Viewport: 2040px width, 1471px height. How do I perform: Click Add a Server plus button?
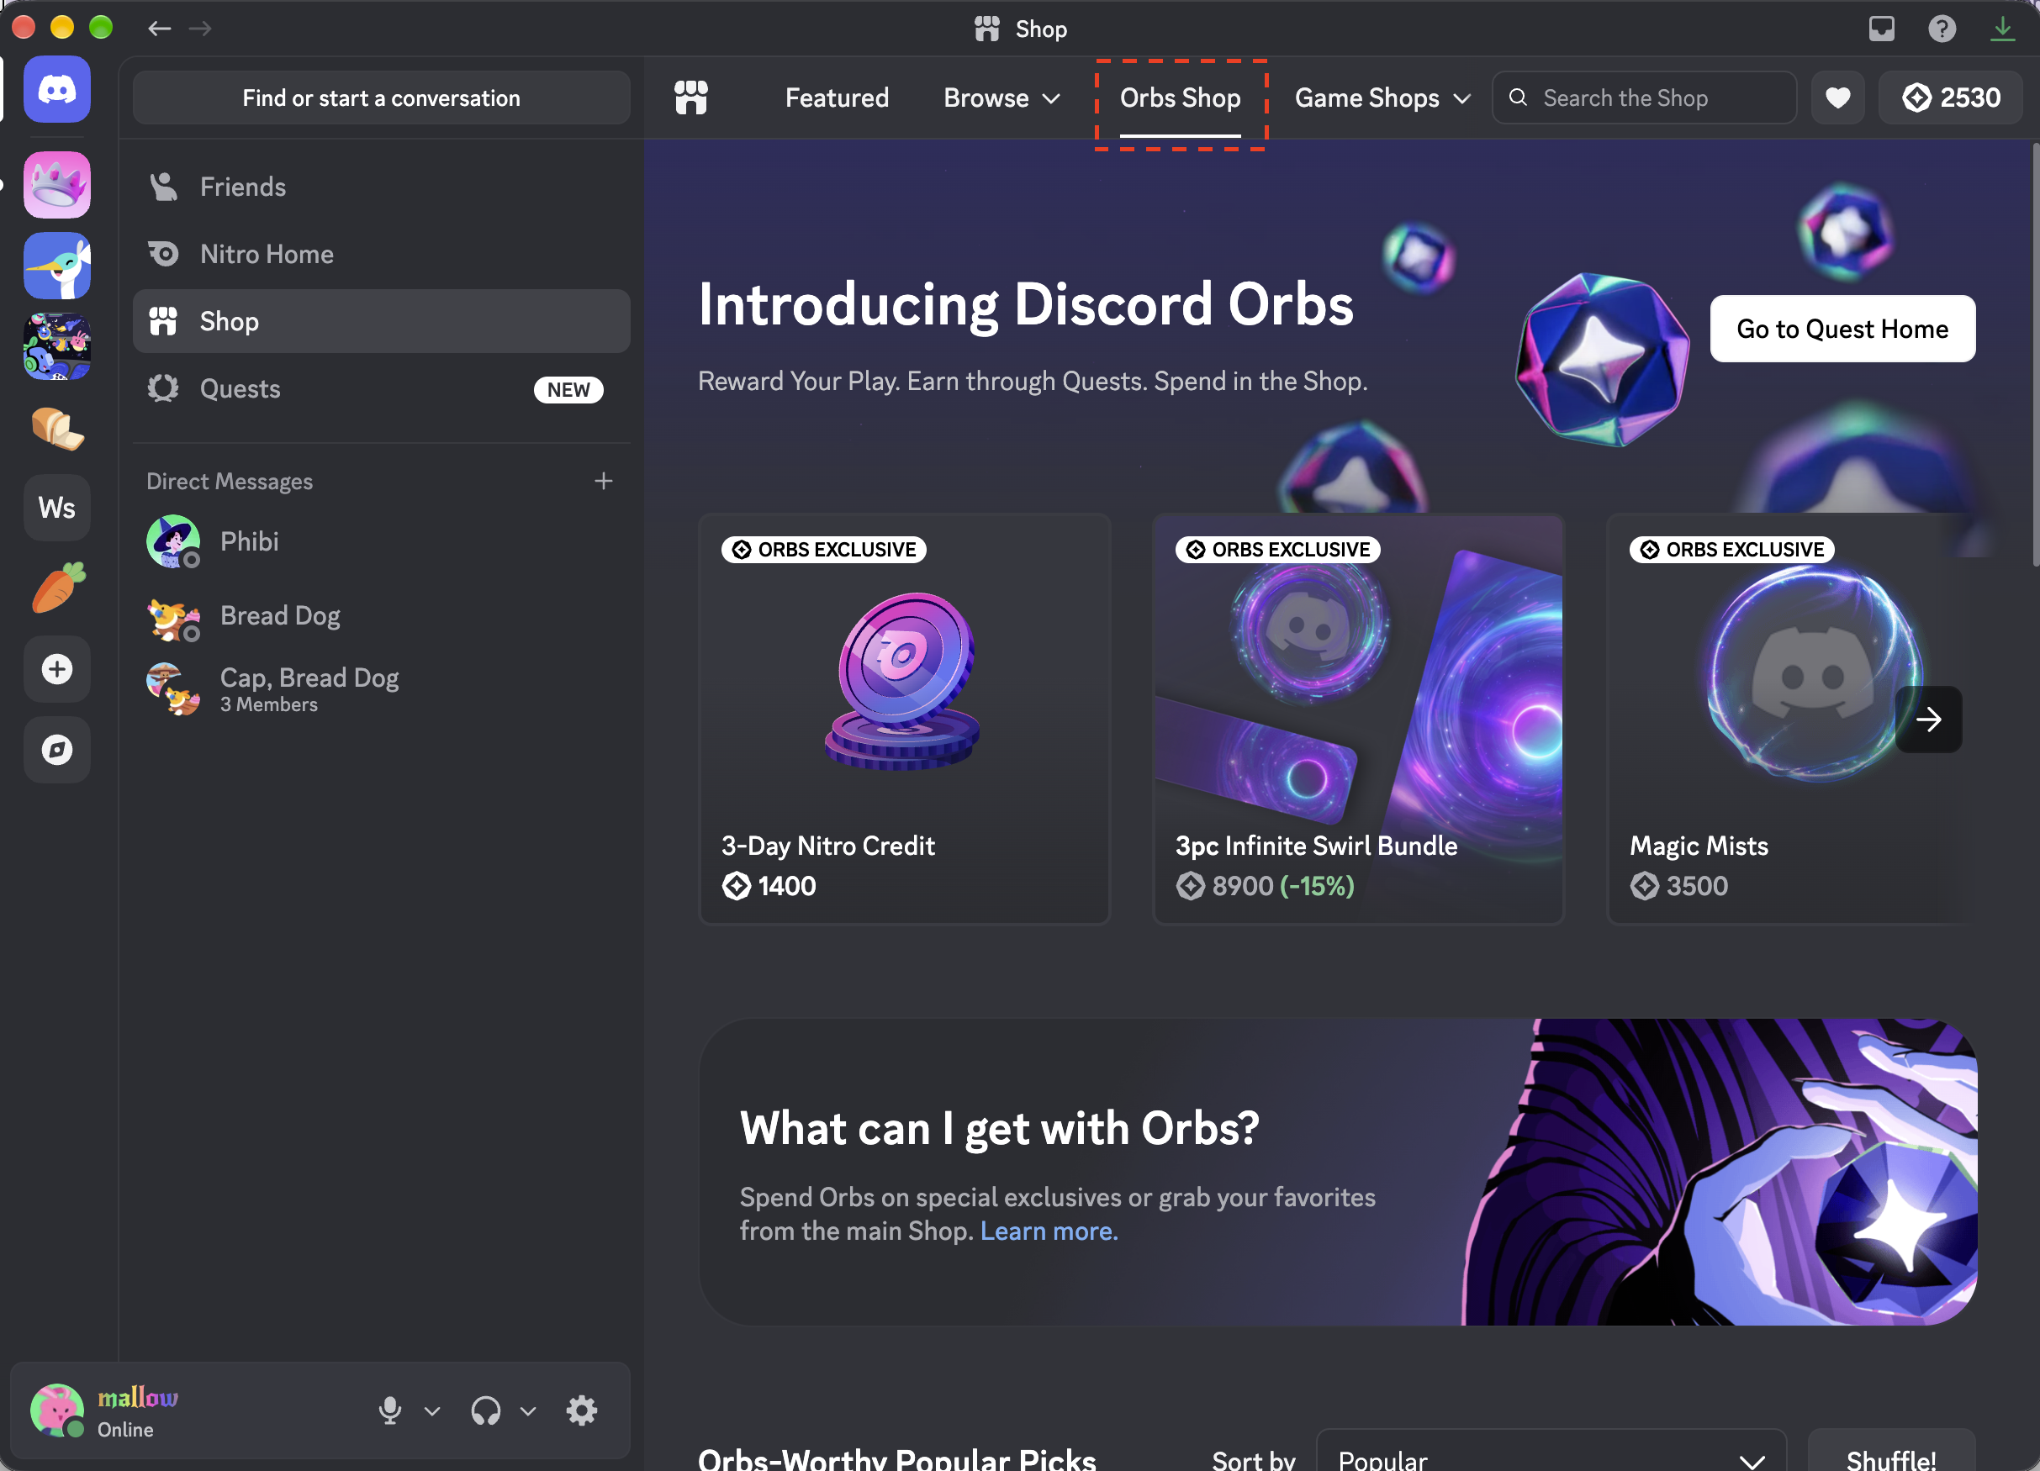click(56, 669)
